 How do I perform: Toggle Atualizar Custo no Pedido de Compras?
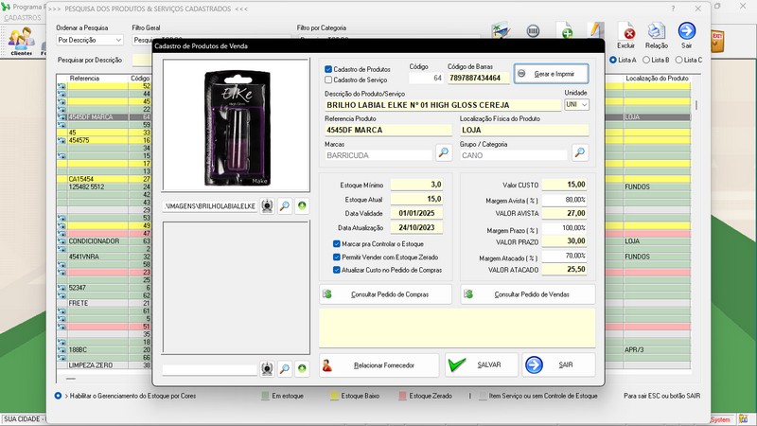[x=337, y=270]
